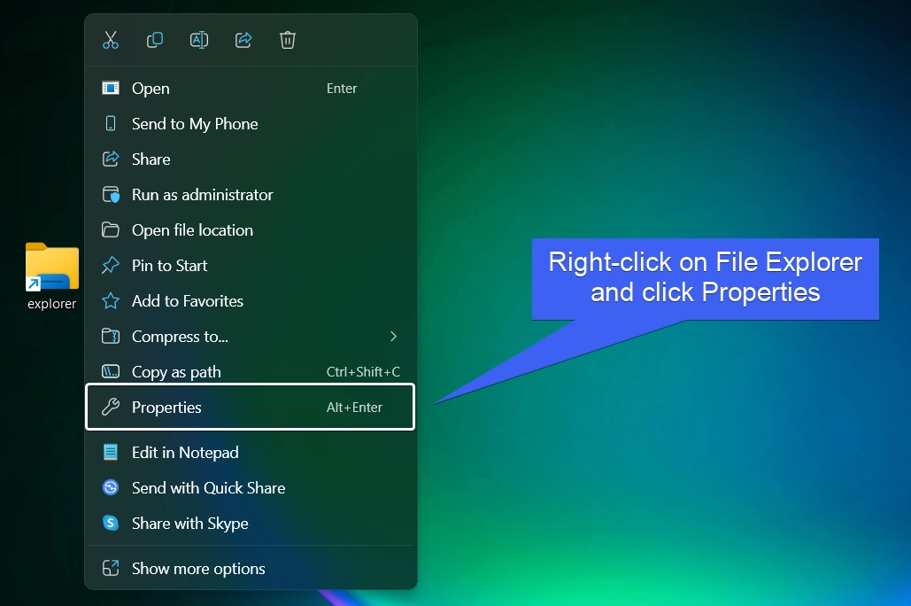Click the Rename icon in context menu
Image resolution: width=911 pixels, height=606 pixels.
(199, 40)
